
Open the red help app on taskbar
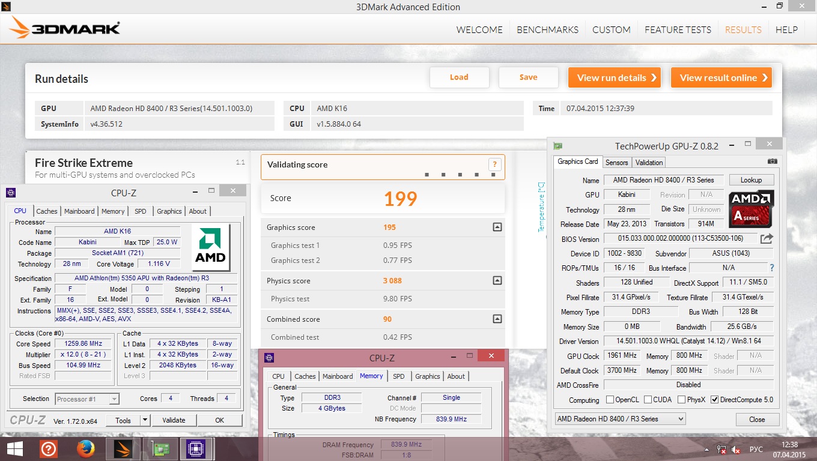[x=49, y=449]
